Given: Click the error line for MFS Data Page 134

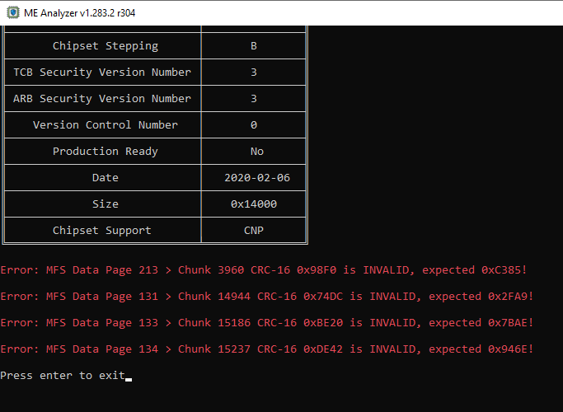Looking at the screenshot, I should pos(267,349).
